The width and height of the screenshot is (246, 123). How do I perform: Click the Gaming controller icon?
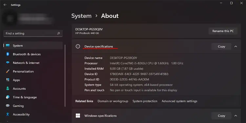click(x=8, y=106)
